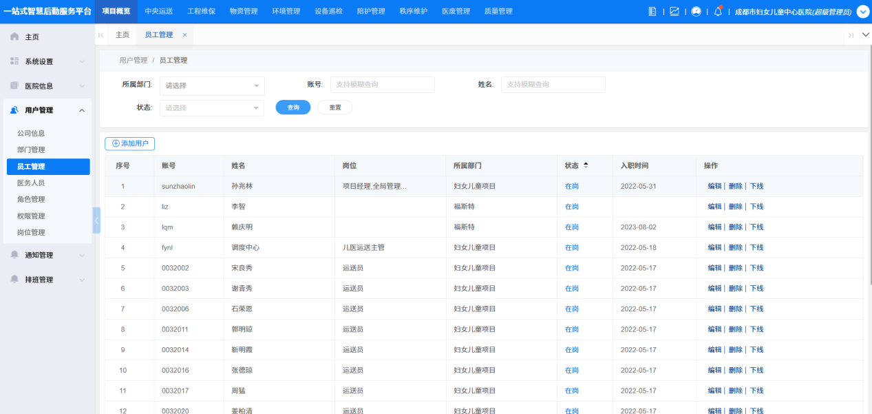872x414 pixels.
Task: Click 编辑 for 调度中心 row
Action: 714,247
